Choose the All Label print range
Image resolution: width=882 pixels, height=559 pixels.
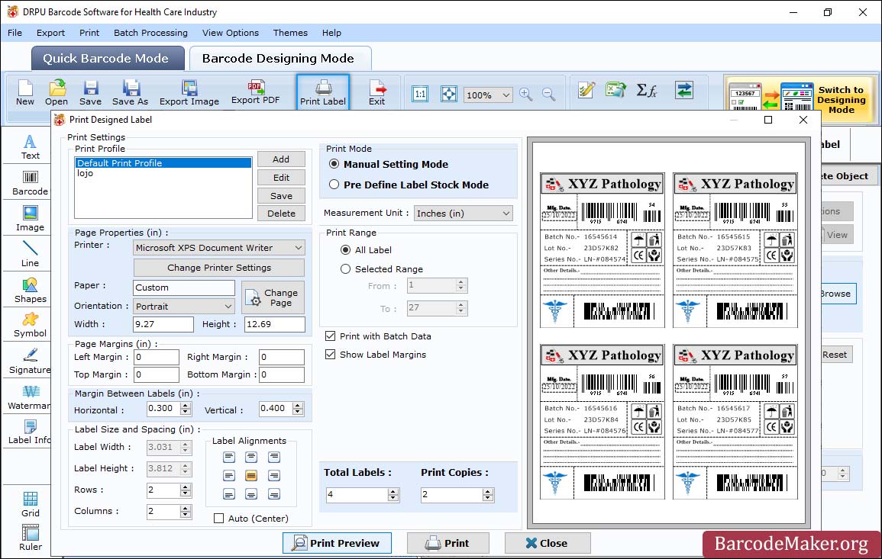click(345, 250)
